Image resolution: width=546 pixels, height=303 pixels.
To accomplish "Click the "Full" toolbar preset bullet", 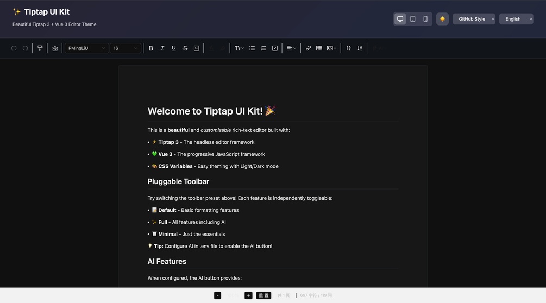I will tap(189, 222).
